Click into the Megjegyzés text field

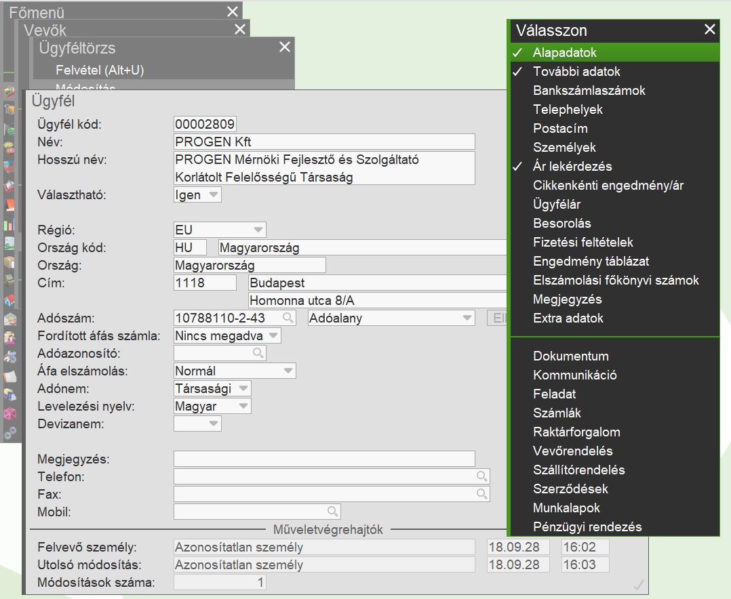(x=324, y=459)
